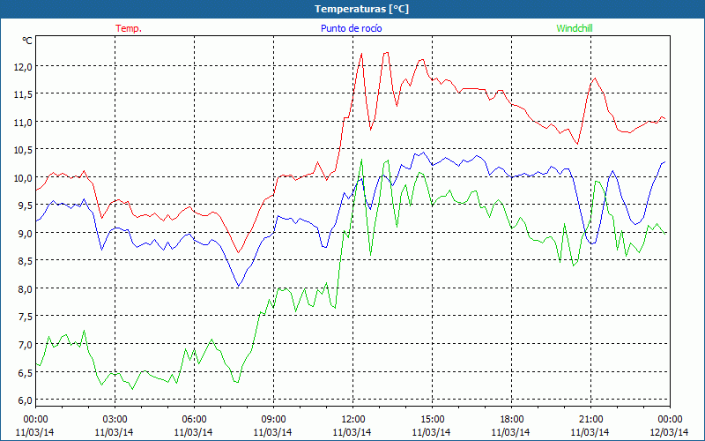Click the 6,5 y-axis value
The width and height of the screenshot is (705, 441).
coord(26,372)
